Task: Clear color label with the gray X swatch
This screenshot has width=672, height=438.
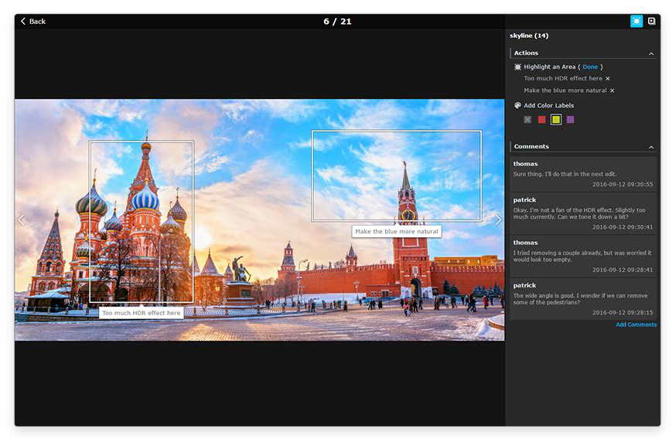Action: click(x=527, y=120)
